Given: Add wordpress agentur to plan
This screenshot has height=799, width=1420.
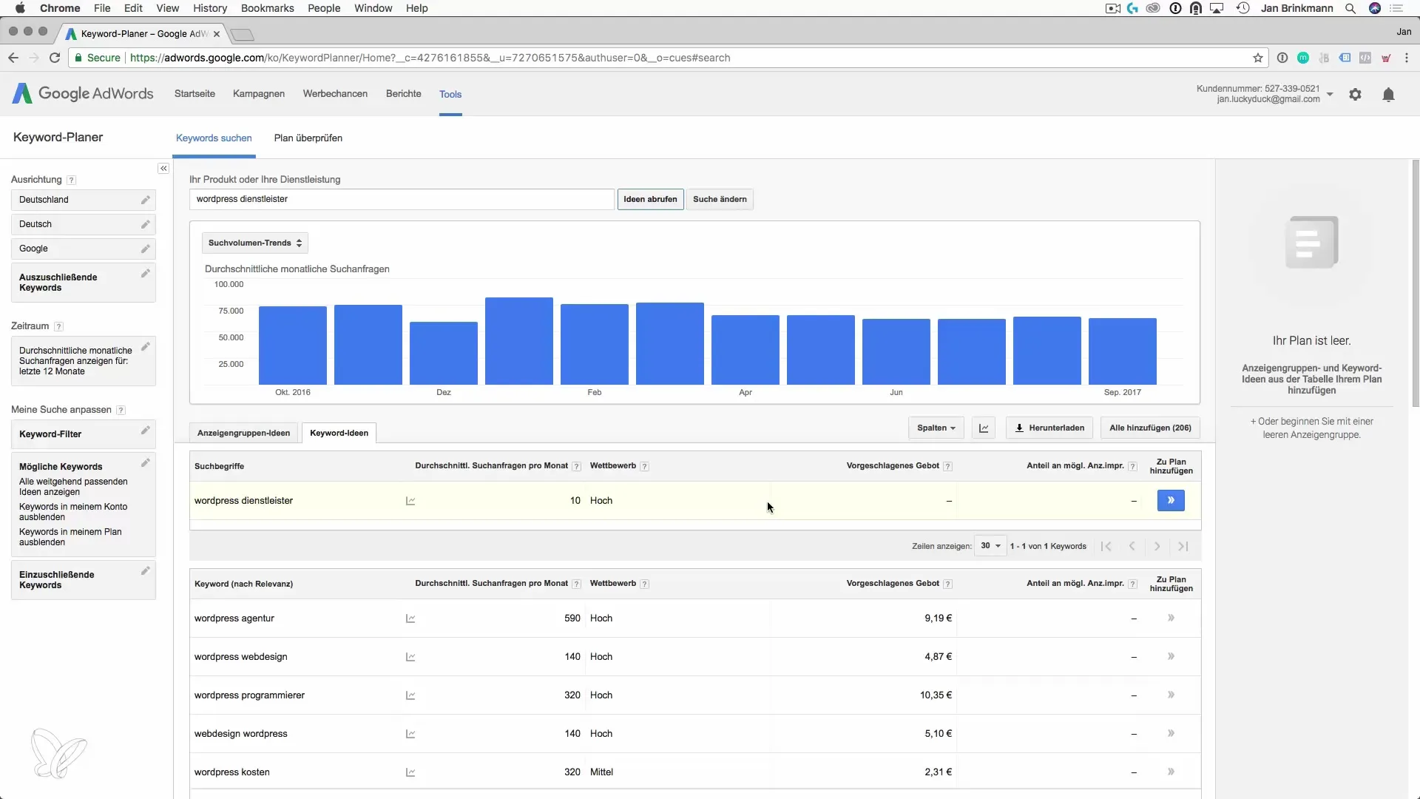Looking at the screenshot, I should pos(1171,618).
